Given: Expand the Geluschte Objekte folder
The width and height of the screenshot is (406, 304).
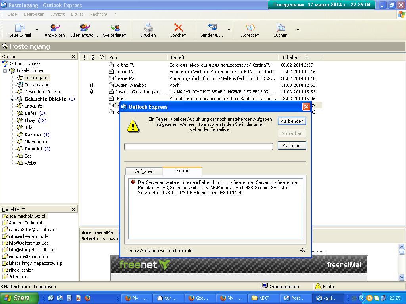Looking at the screenshot, I should point(12,99).
